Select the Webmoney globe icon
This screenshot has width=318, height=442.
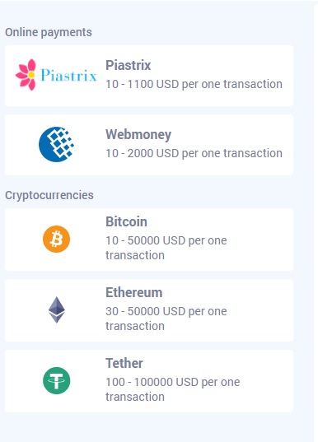coord(57,144)
